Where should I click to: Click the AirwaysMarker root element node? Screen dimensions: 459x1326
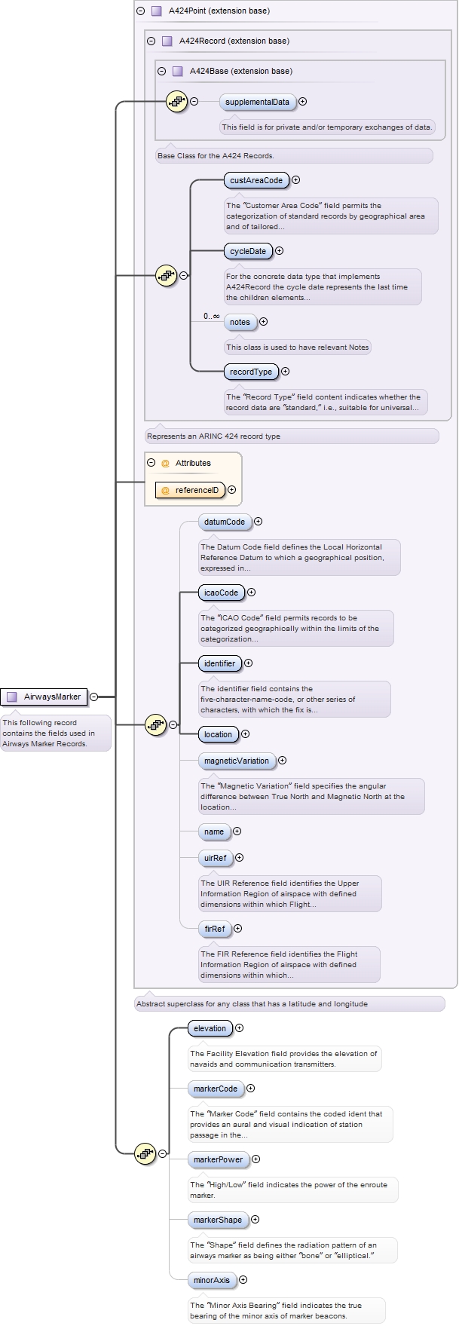click(x=51, y=697)
